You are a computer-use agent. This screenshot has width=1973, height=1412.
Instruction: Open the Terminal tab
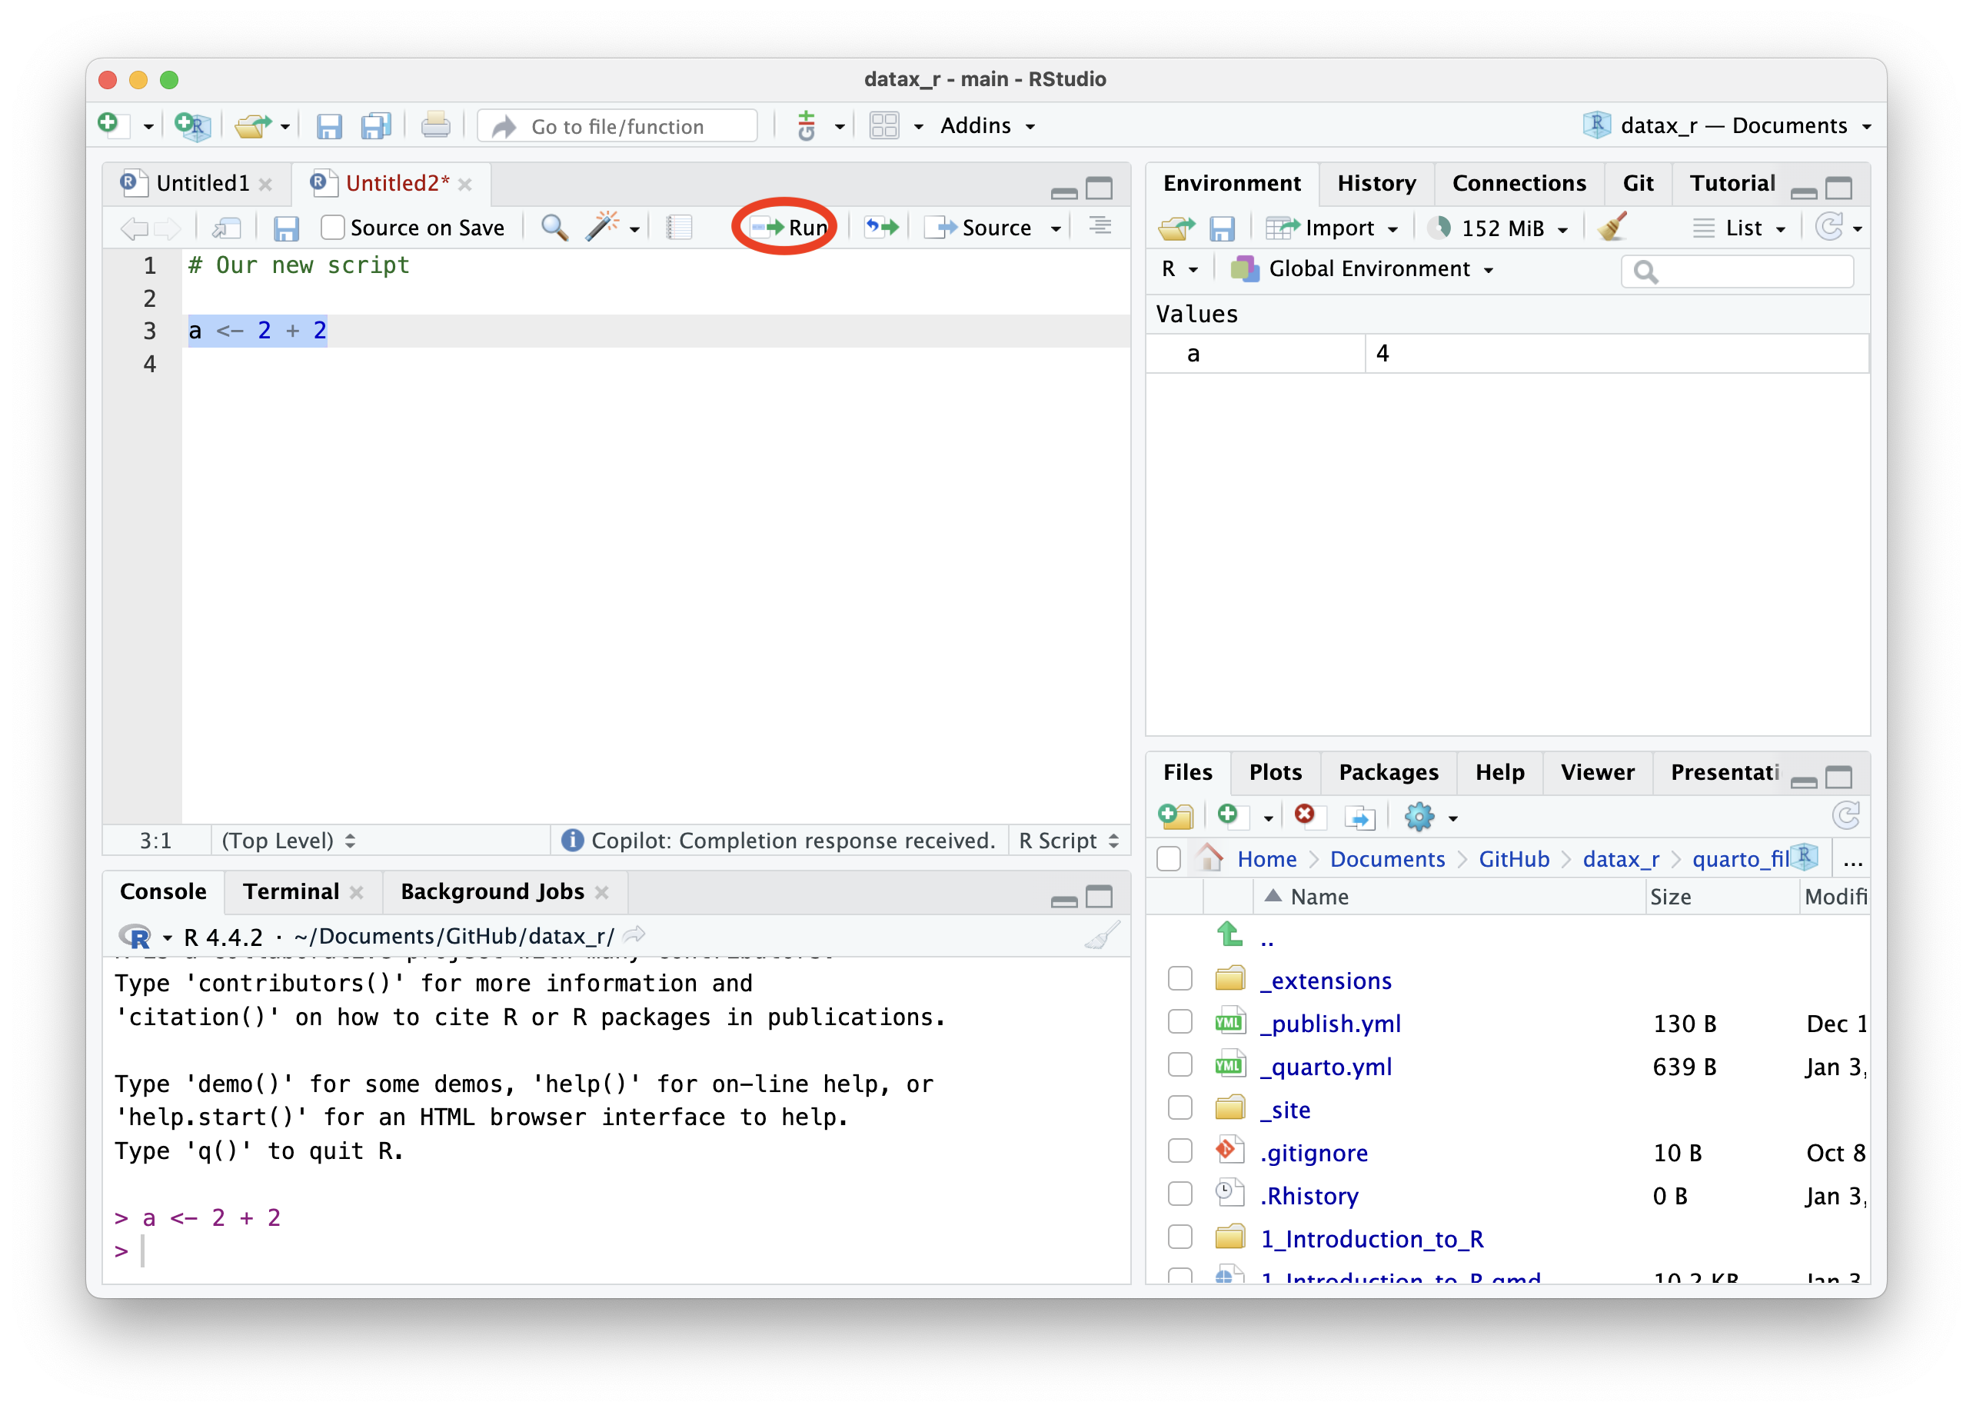291,892
